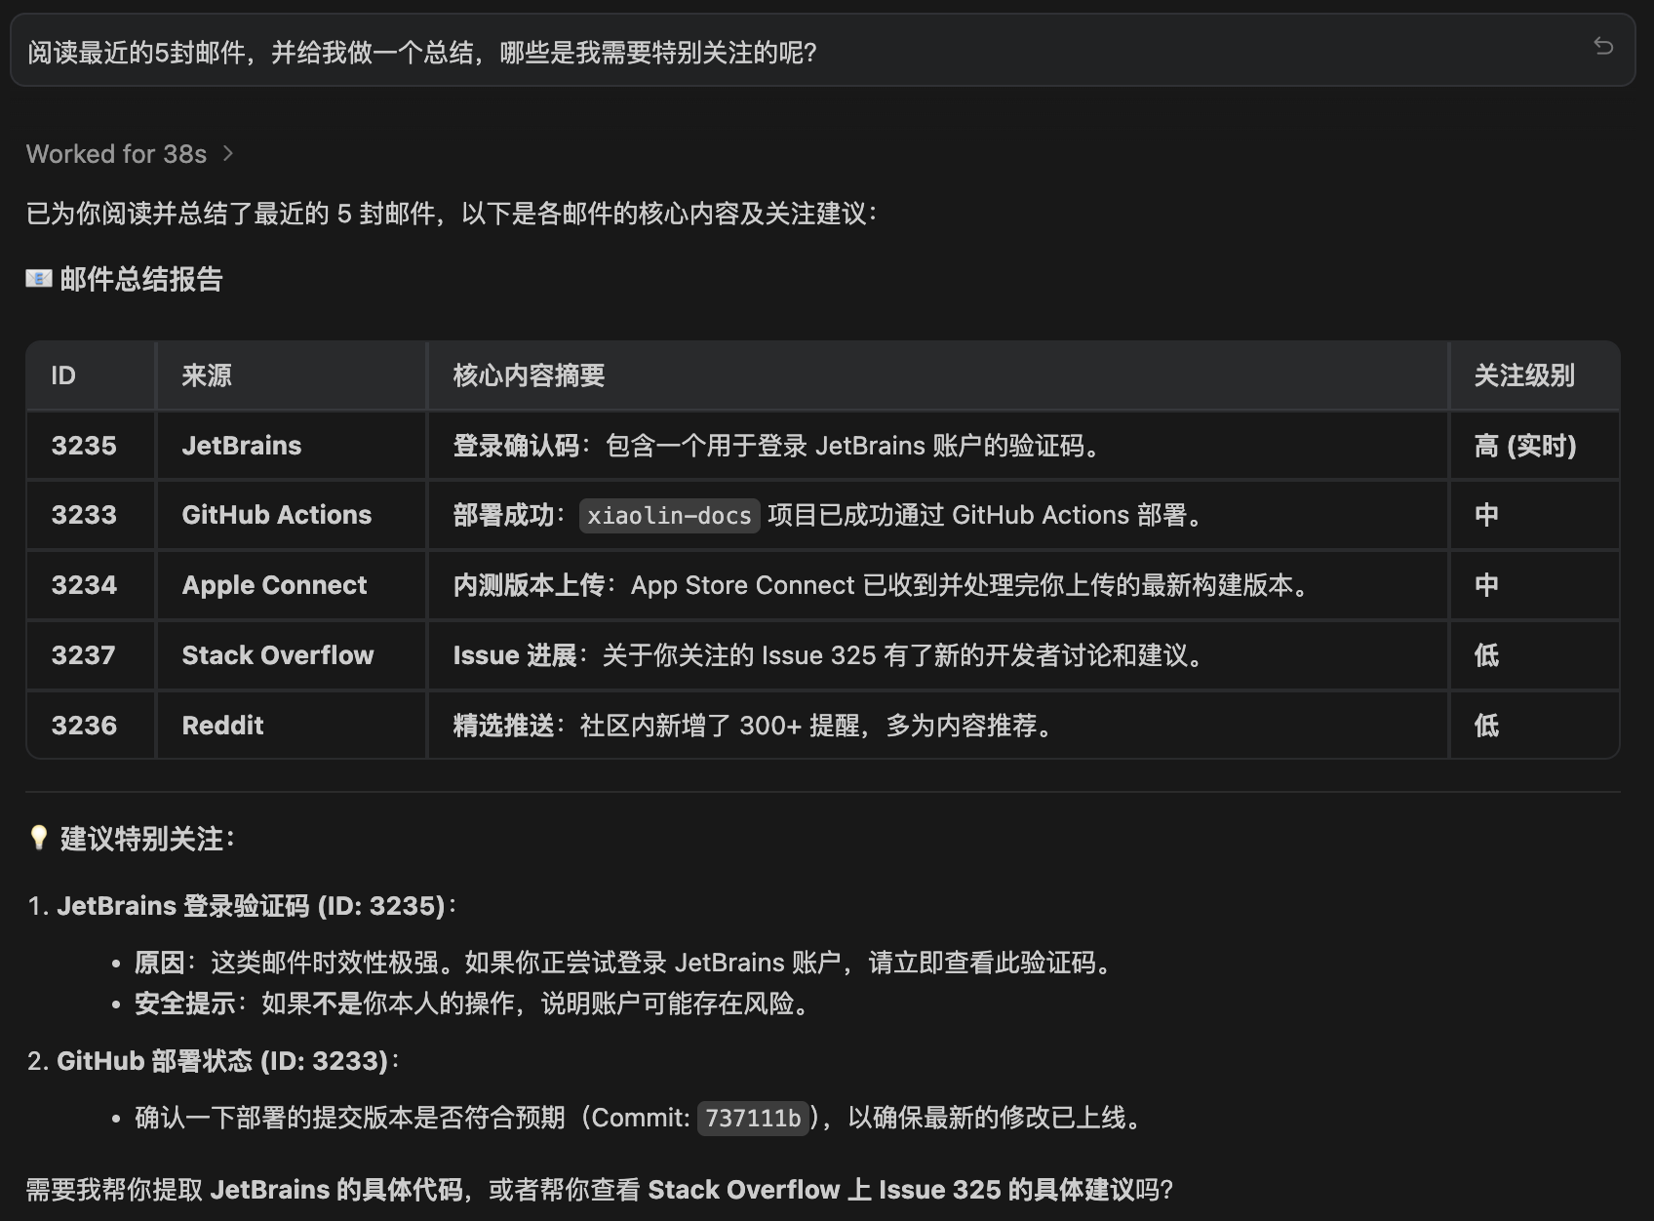The height and width of the screenshot is (1221, 1654).
Task: Click the user prompt about the 5 recent emails
Action: pyautogui.click(x=422, y=52)
